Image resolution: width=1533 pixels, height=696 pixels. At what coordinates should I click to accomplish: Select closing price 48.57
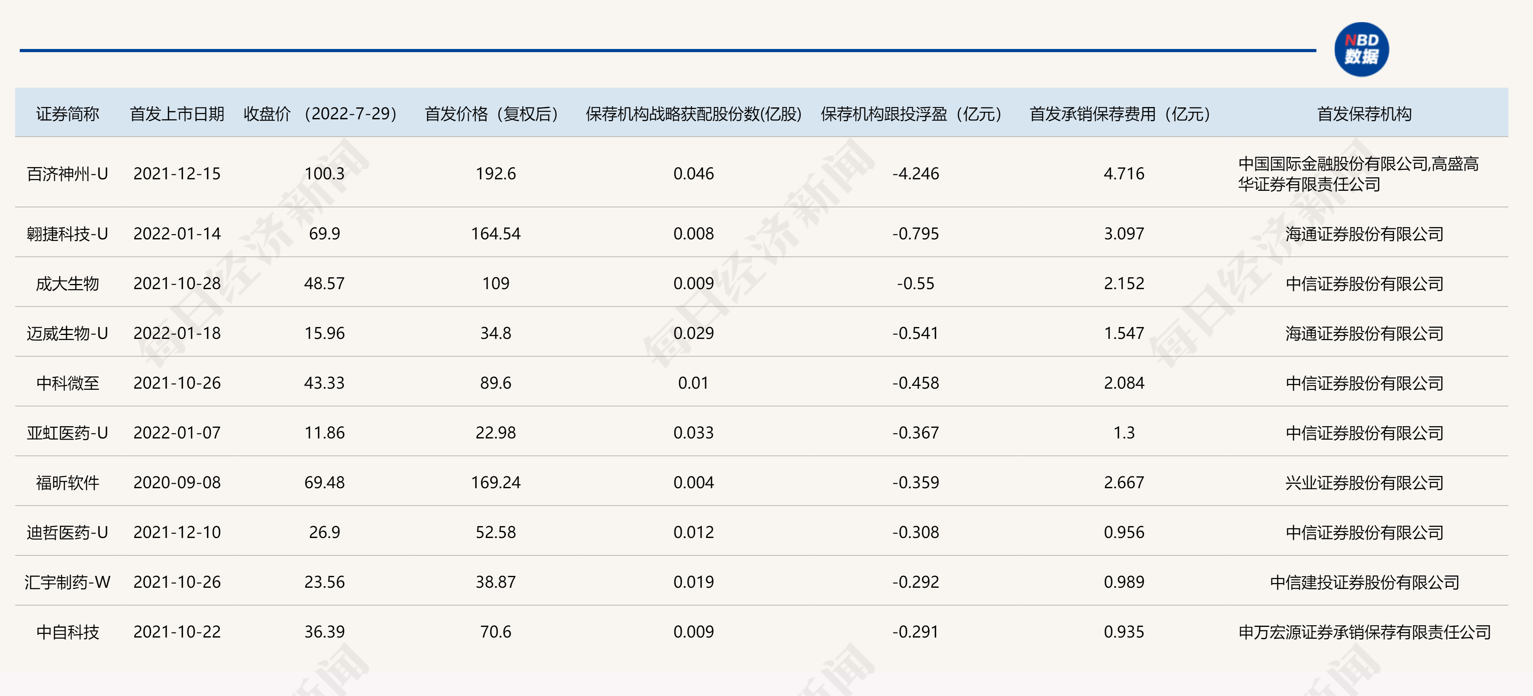pyautogui.click(x=324, y=284)
